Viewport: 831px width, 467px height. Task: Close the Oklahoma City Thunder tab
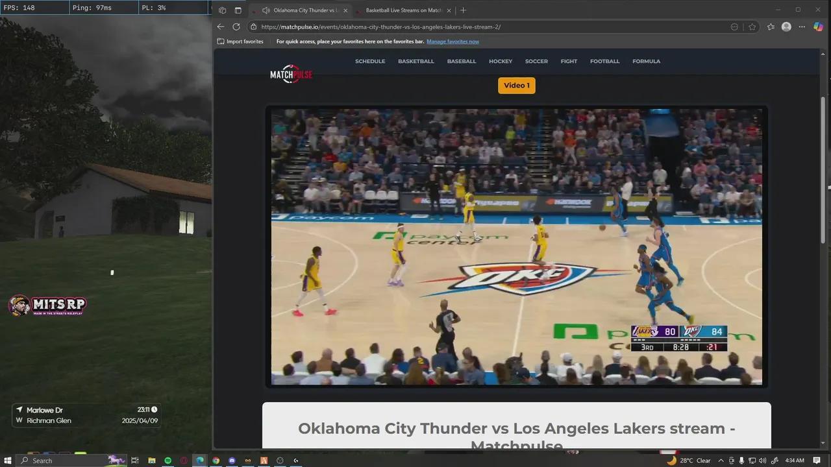pyautogui.click(x=345, y=10)
